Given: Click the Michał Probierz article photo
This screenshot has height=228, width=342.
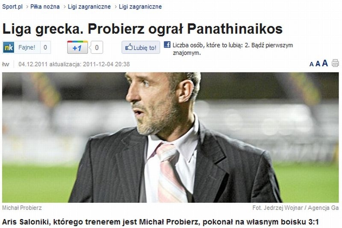Looking at the screenshot, I should pyautogui.click(x=170, y=137).
